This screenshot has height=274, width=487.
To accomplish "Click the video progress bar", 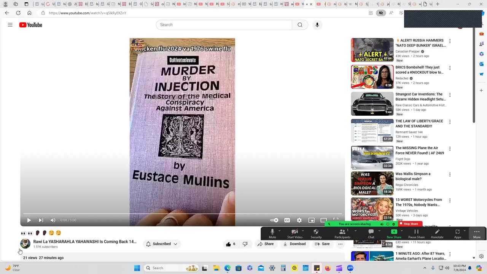I will click(x=182, y=214).
